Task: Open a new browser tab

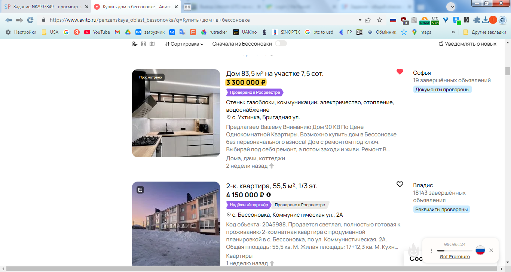Action: (x=187, y=7)
